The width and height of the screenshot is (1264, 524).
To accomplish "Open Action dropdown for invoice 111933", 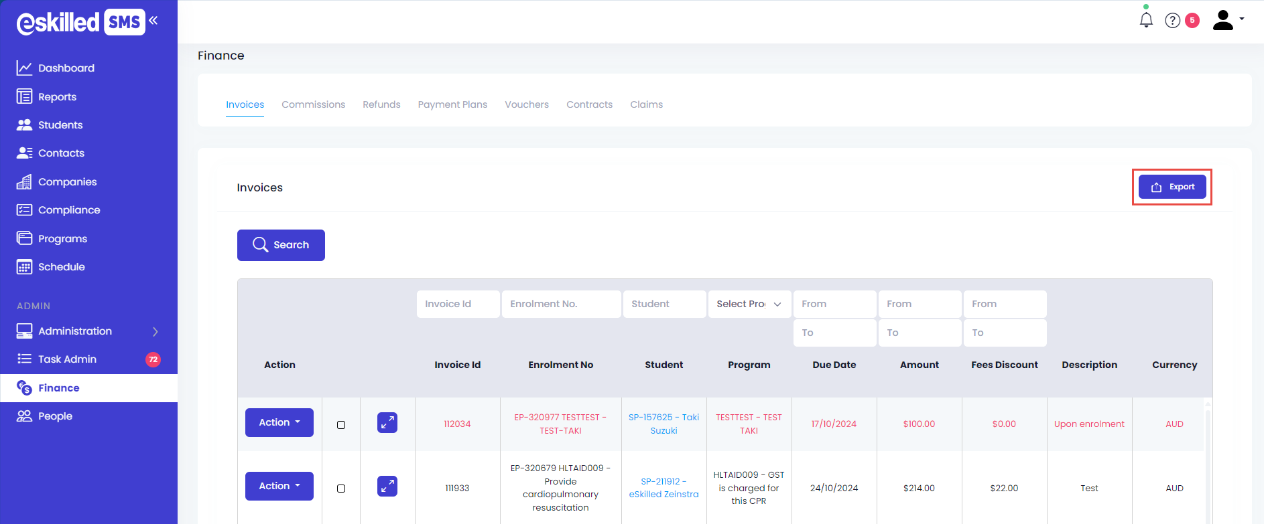I will click(x=279, y=487).
